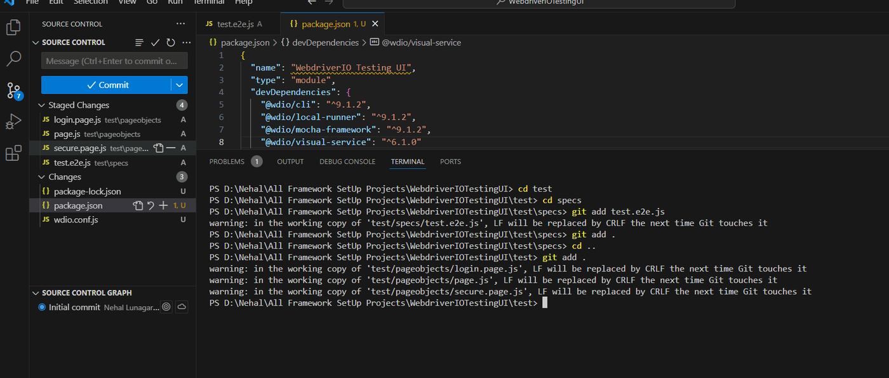Screen dimensions: 889x378
Task: Click the "git add test.e2e.js" terminal command
Action: pyautogui.click(x=618, y=211)
